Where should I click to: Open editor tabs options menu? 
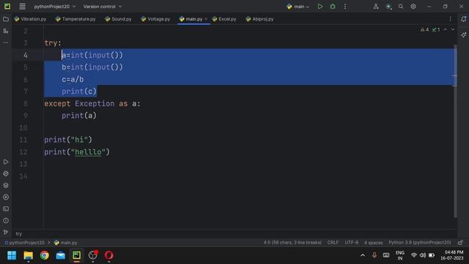450,19
